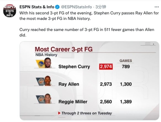161x122 pixels.
Task: Click the 'Most Career 3-pt FG' heading
Action: [64, 49]
